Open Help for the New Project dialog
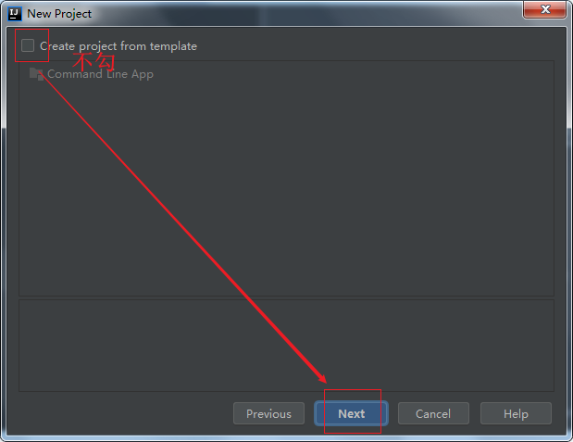 516,413
